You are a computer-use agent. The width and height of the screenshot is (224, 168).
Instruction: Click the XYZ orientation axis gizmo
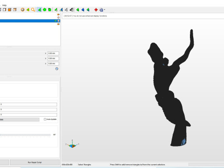[x=72, y=144]
